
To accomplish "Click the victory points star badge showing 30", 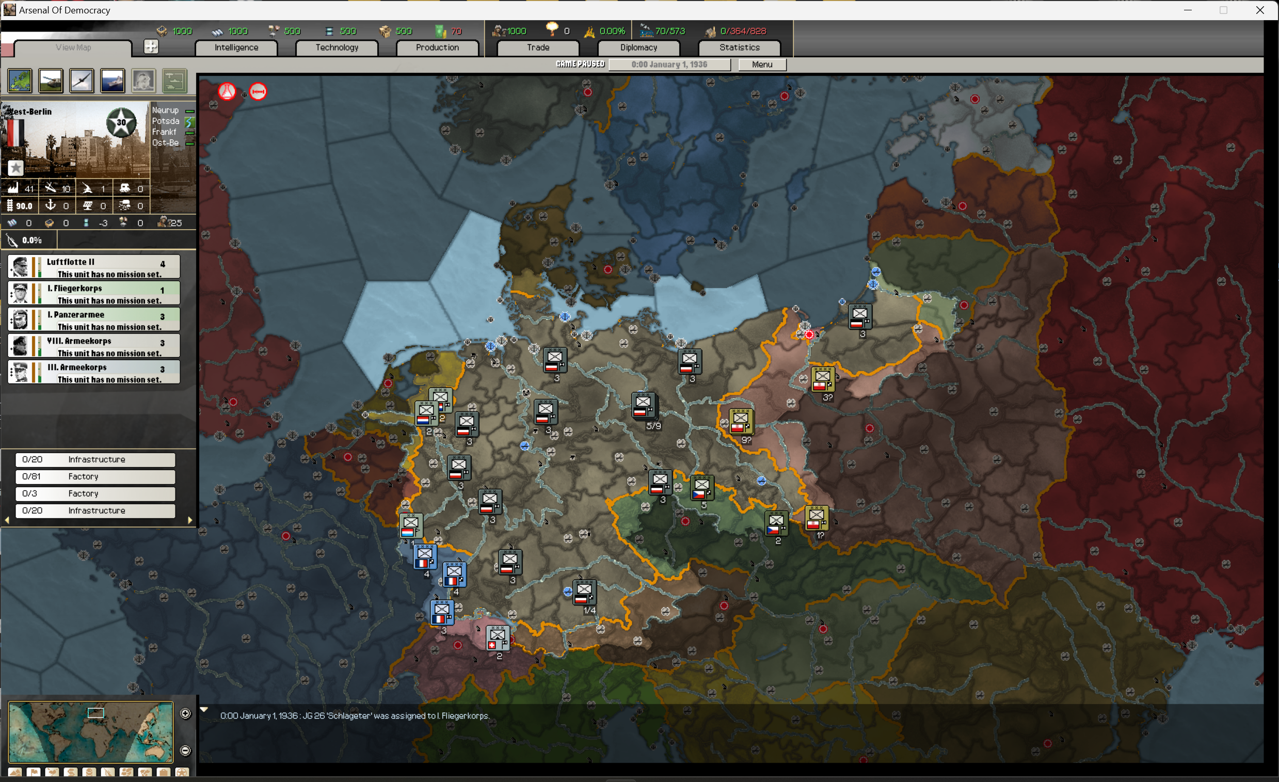I will 121,122.
